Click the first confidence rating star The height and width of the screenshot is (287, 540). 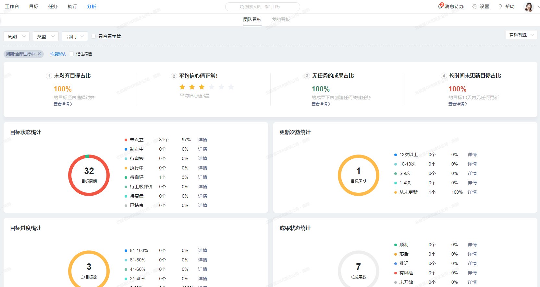pyautogui.click(x=182, y=87)
